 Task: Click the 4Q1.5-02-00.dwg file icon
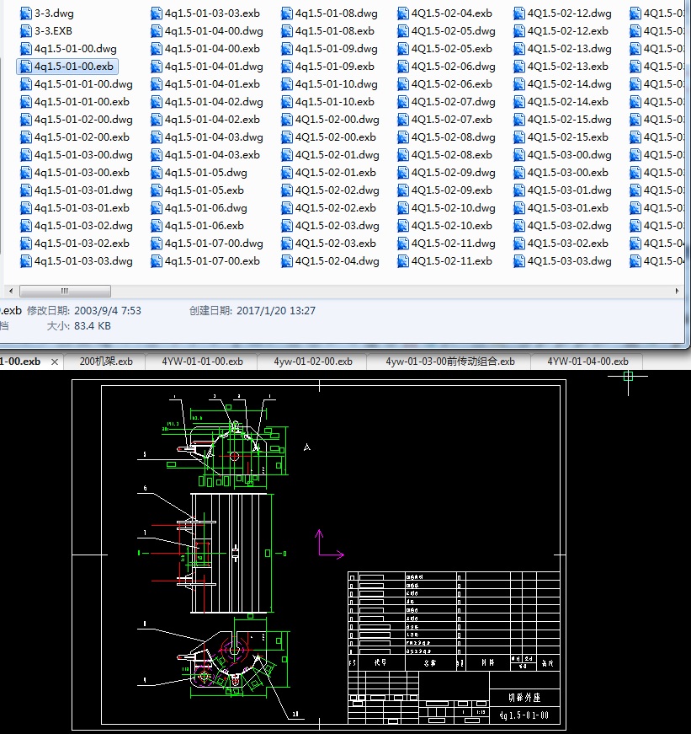point(286,120)
